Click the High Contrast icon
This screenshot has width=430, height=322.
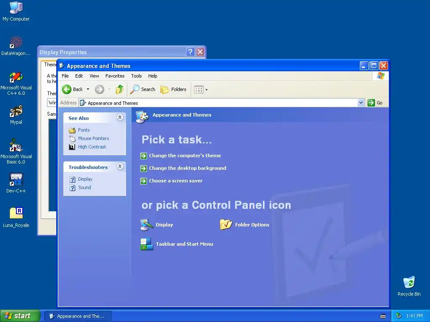click(72, 147)
